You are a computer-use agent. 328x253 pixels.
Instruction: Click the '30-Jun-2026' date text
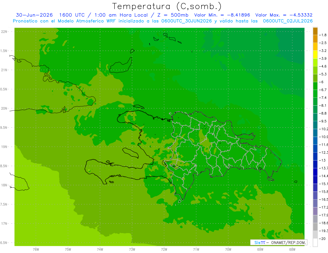(34, 15)
